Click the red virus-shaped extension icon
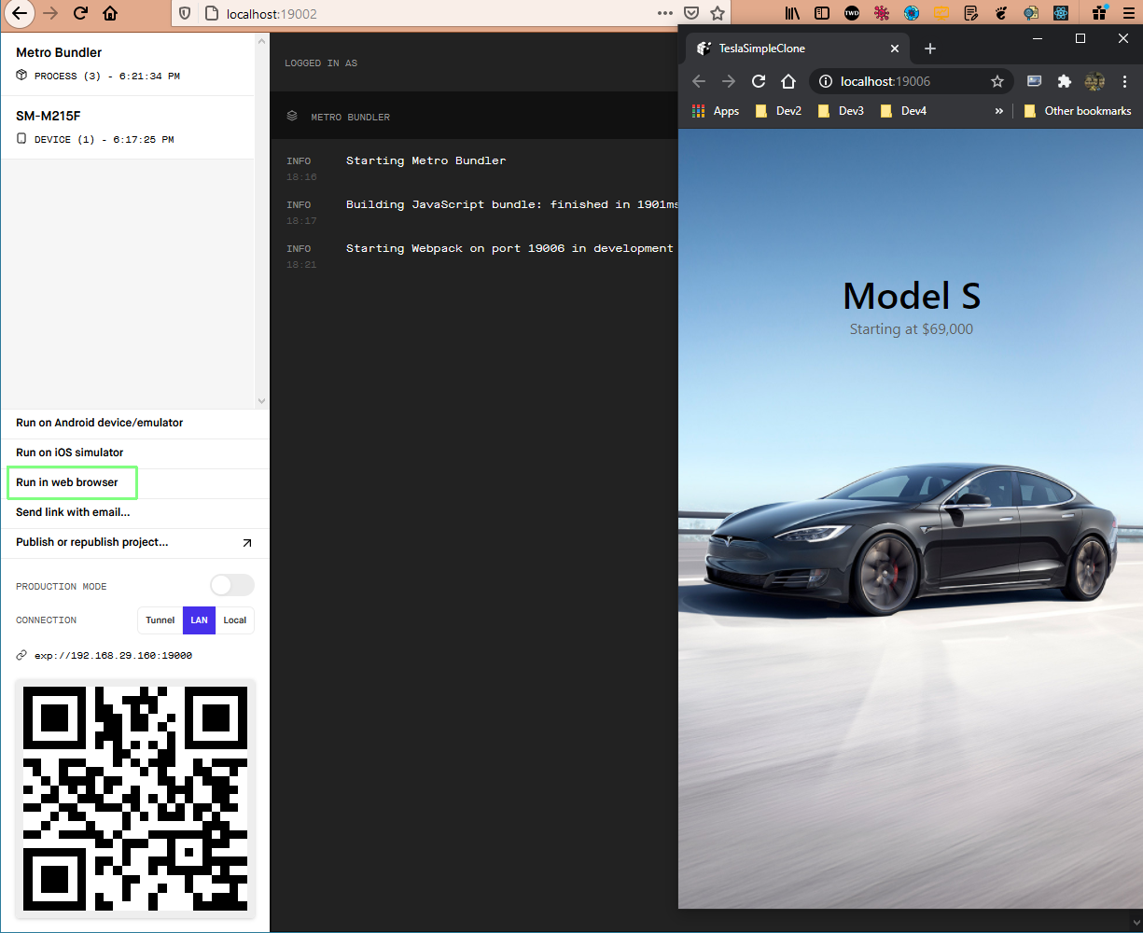 [x=882, y=13]
